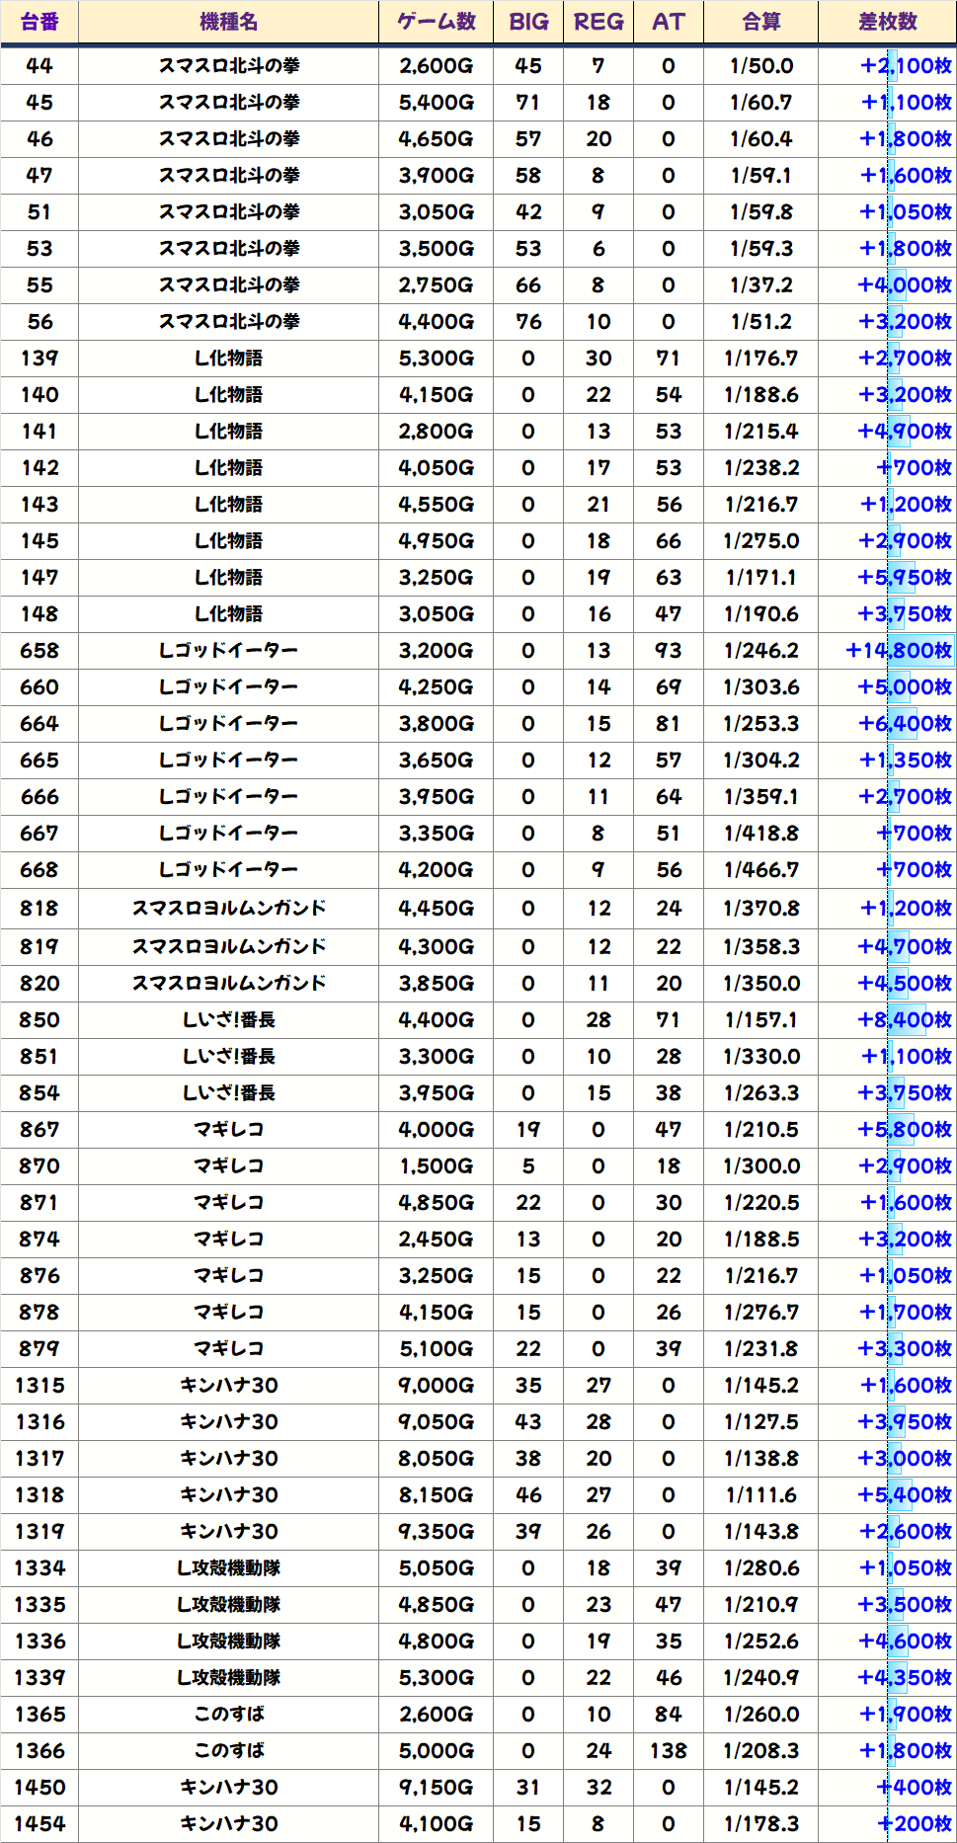Click the 台番 column header
Image resolution: width=957 pixels, height=1843 pixels.
point(40,22)
